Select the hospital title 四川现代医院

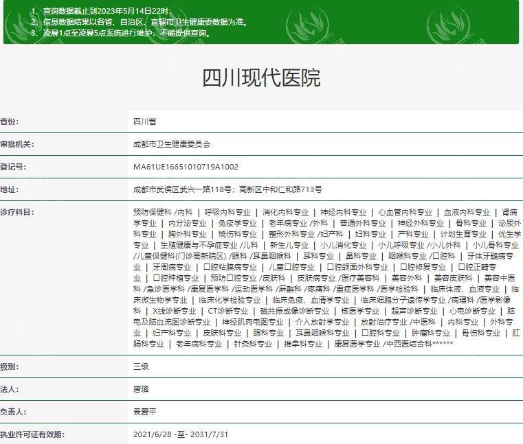point(261,78)
